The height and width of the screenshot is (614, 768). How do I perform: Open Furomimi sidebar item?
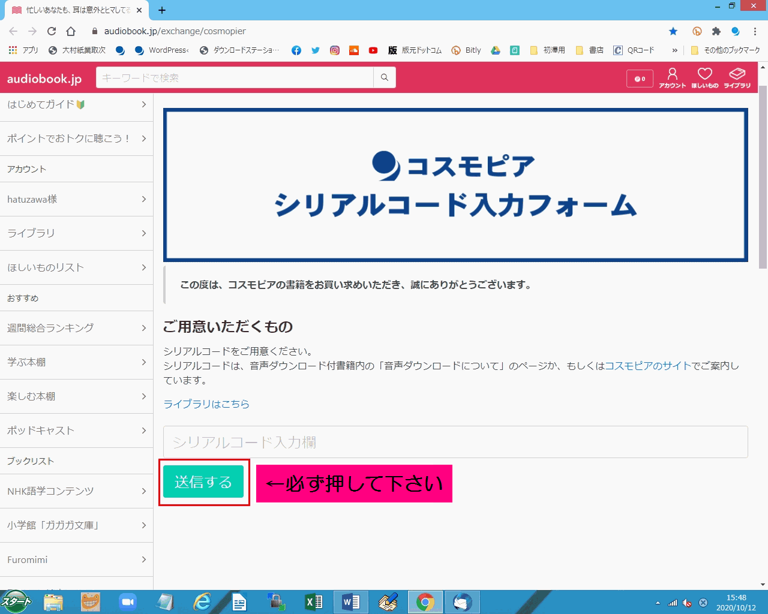point(76,559)
